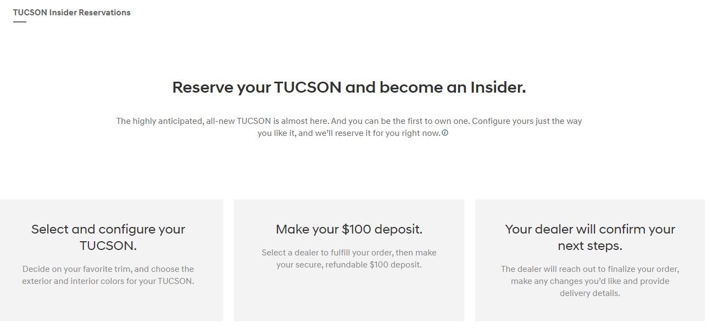Click the "Make your $100 deposit." heading

point(349,229)
